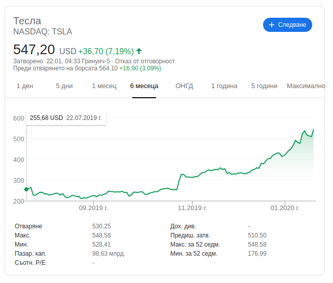Screen dimensions: 333x283
Task: Click the green data point marker on chart
Action: [x=26, y=189]
